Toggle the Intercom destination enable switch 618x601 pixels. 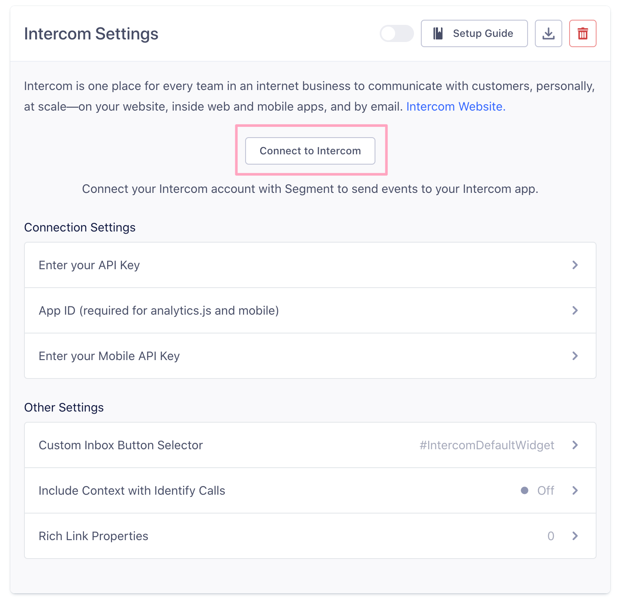[x=396, y=33]
